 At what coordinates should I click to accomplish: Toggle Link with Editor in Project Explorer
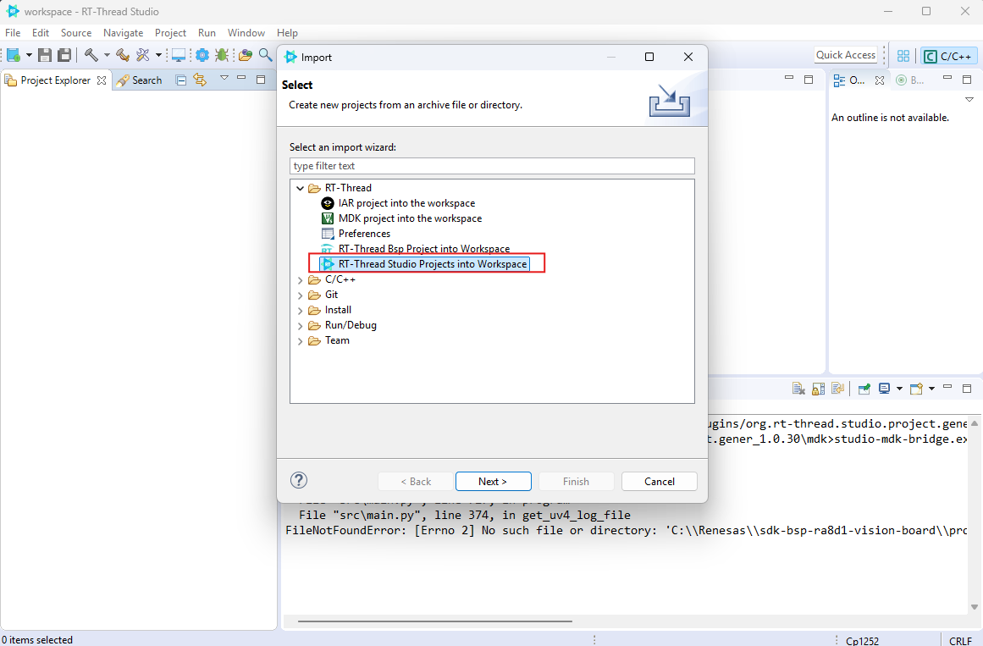(200, 80)
